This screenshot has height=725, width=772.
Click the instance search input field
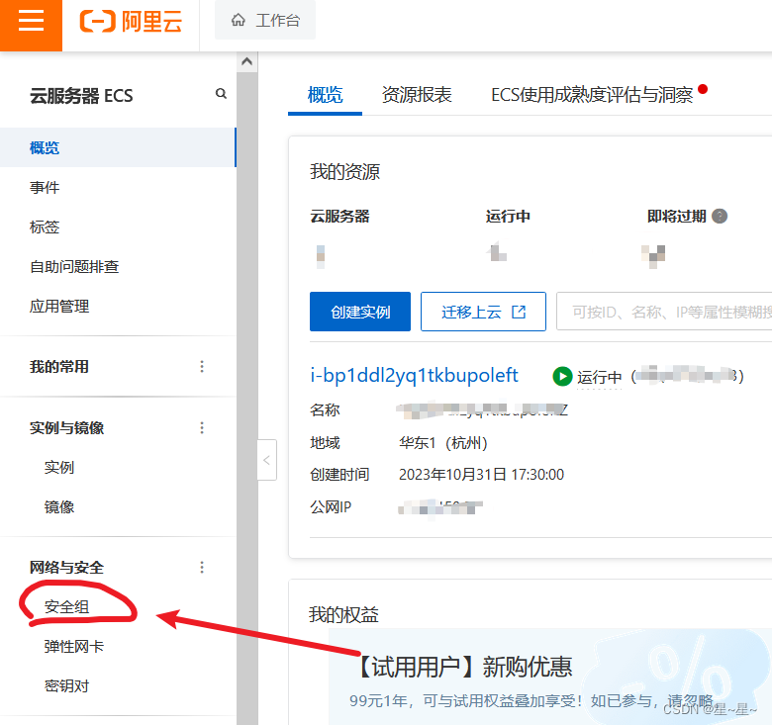pyautogui.click(x=664, y=312)
